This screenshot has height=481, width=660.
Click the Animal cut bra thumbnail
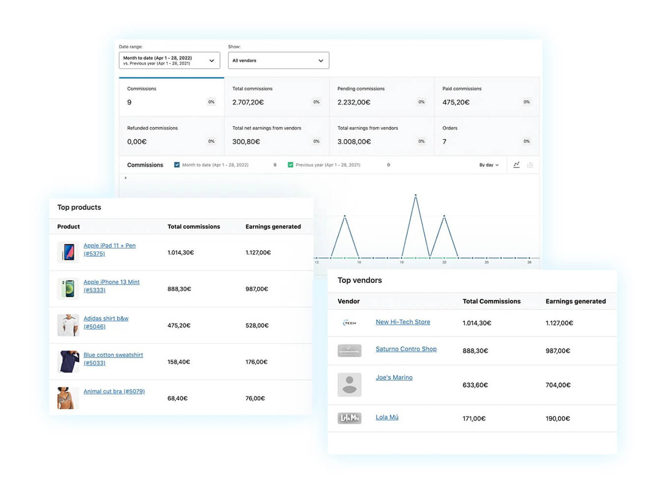(x=68, y=398)
